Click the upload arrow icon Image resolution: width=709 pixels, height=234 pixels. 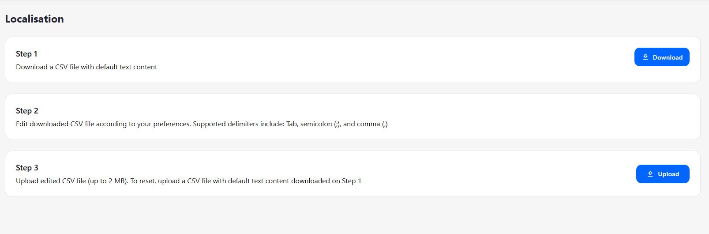650,174
